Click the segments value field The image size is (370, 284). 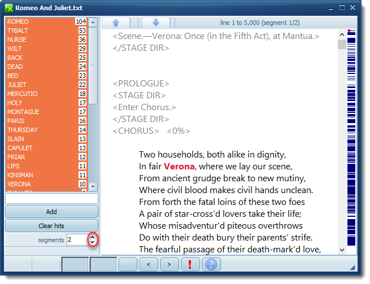(77, 239)
